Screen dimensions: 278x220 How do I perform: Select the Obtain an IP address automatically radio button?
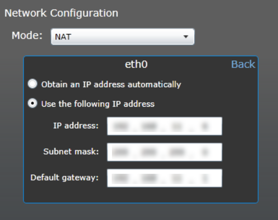(32, 84)
